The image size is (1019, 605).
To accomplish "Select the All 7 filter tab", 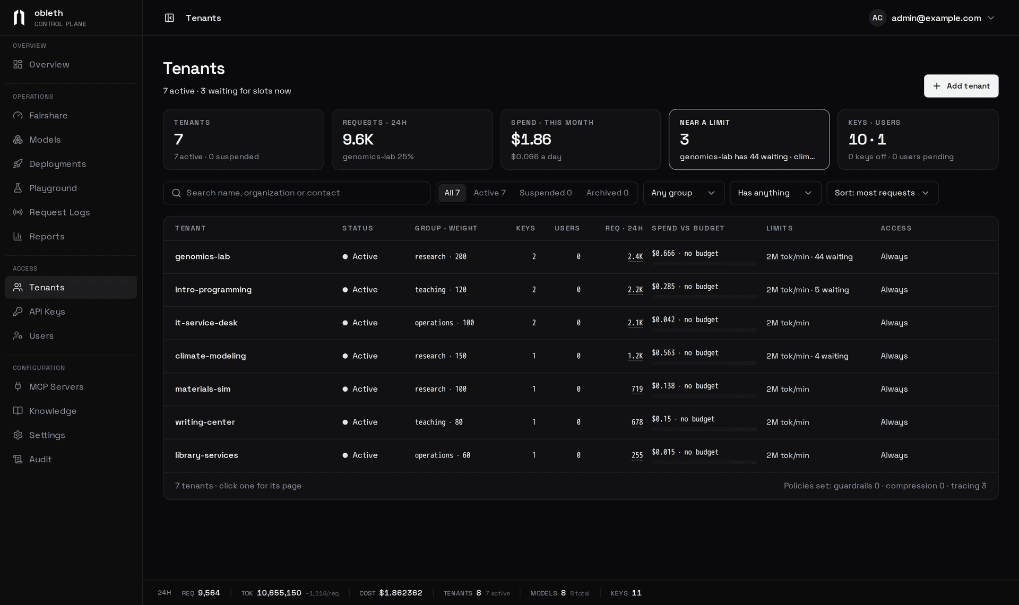I will (x=452, y=193).
